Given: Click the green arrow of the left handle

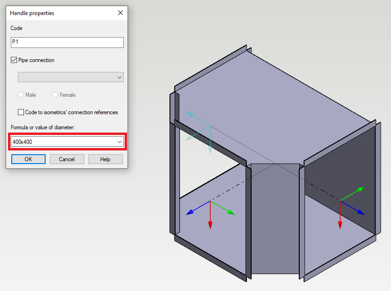Looking at the screenshot, I should [x=230, y=212].
